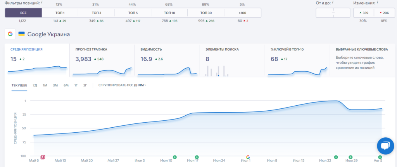The width and height of the screenshot is (397, 167).
Task: Click the red notes marker near Май 6
Action: 43,157
